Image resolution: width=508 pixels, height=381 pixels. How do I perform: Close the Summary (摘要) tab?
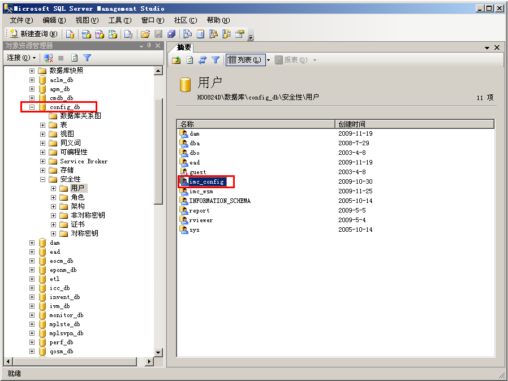497,47
